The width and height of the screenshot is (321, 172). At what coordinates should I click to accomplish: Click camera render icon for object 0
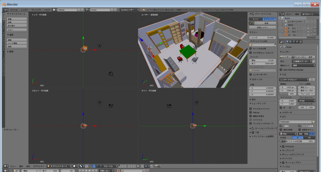315,28
